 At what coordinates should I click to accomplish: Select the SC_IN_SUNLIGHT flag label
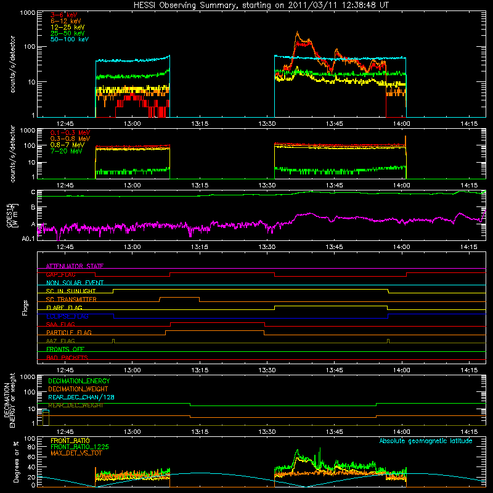click(71, 291)
